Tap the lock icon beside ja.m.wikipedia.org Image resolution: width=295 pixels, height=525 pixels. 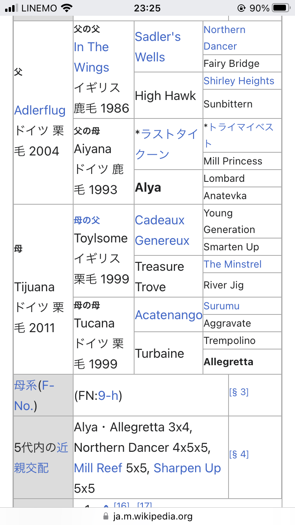point(105,516)
